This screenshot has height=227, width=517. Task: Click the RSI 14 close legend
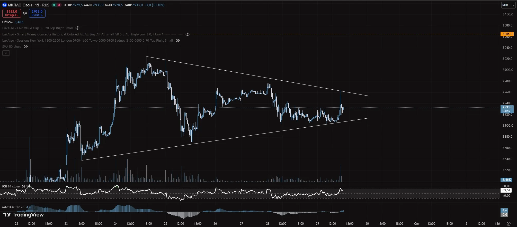[x=11, y=186]
